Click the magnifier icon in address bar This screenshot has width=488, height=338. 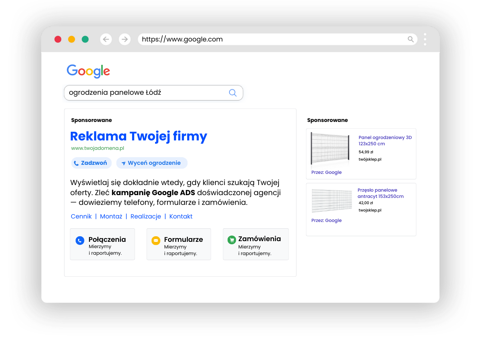411,39
